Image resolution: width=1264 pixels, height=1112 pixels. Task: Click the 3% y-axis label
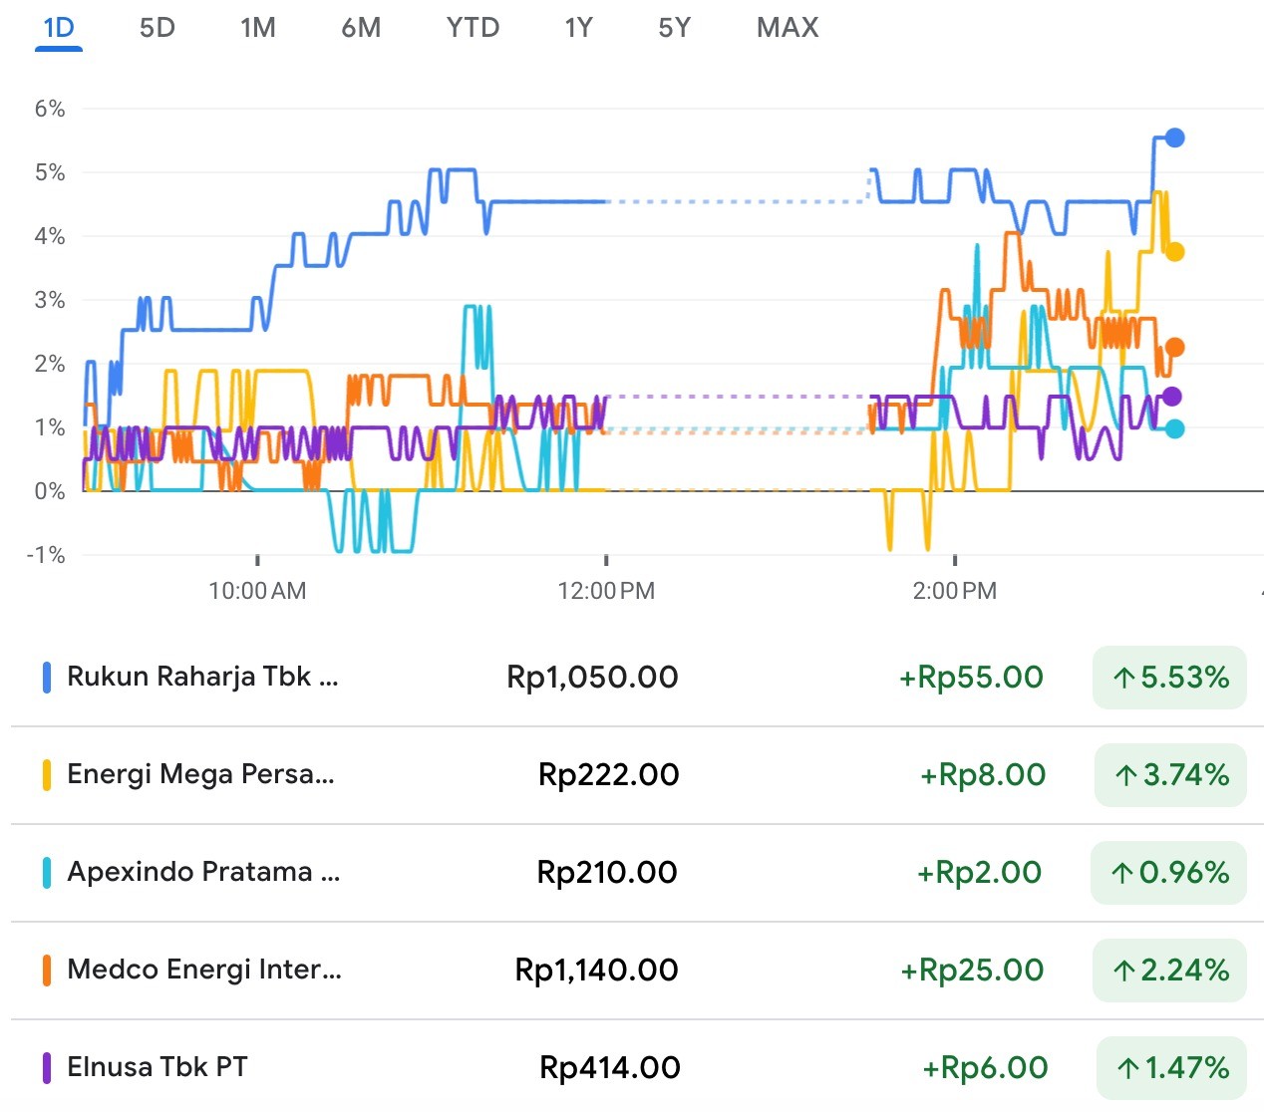[x=50, y=300]
